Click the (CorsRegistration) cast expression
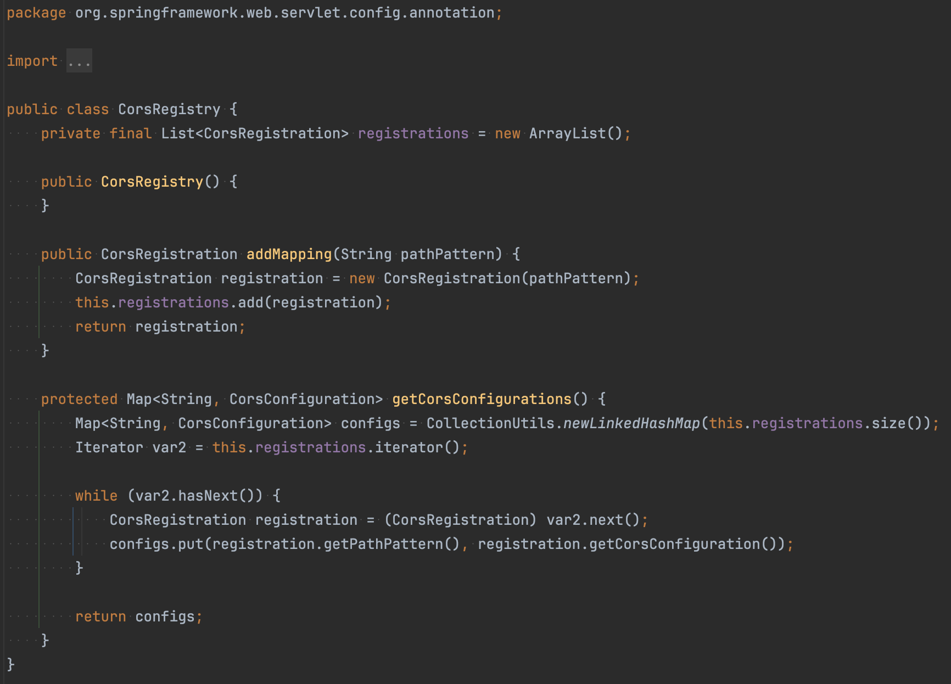Viewport: 951px width, 684px height. [x=460, y=520]
